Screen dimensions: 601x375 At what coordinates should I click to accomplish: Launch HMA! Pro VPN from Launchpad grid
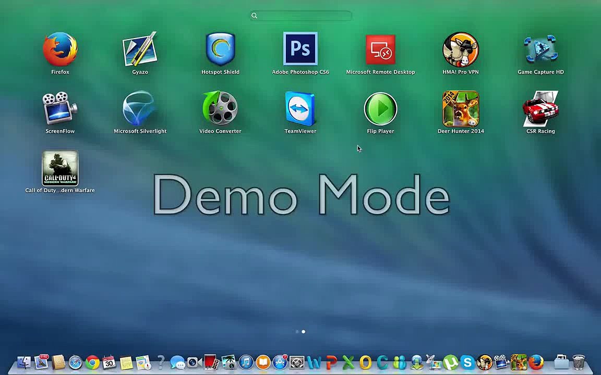coord(461,49)
